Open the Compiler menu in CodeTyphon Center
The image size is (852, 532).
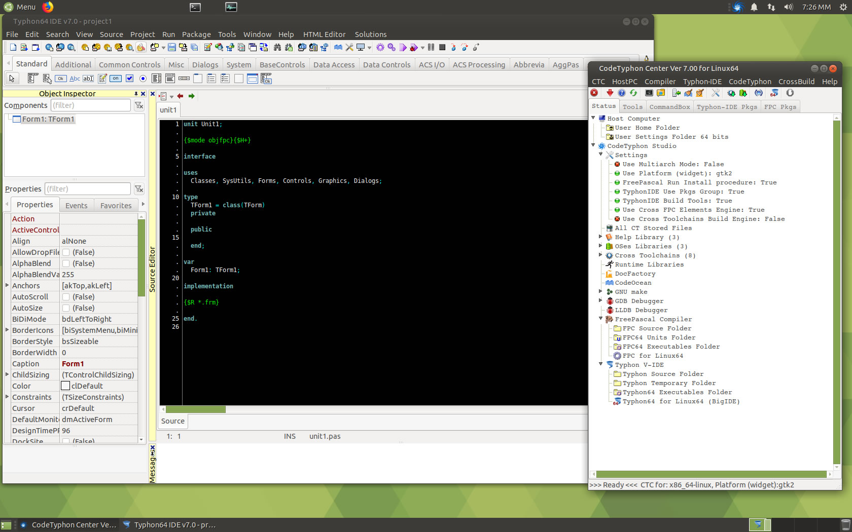coord(660,82)
